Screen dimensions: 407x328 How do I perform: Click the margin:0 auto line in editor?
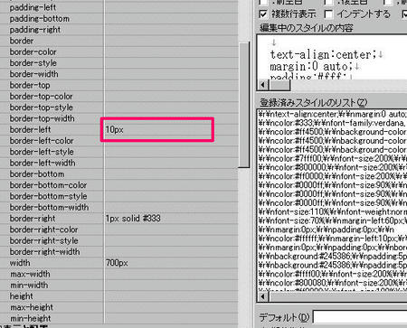[311, 66]
